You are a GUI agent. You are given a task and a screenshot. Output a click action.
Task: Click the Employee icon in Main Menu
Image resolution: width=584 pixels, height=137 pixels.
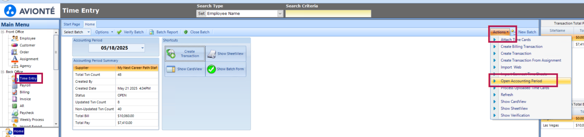pyautogui.click(x=15, y=38)
